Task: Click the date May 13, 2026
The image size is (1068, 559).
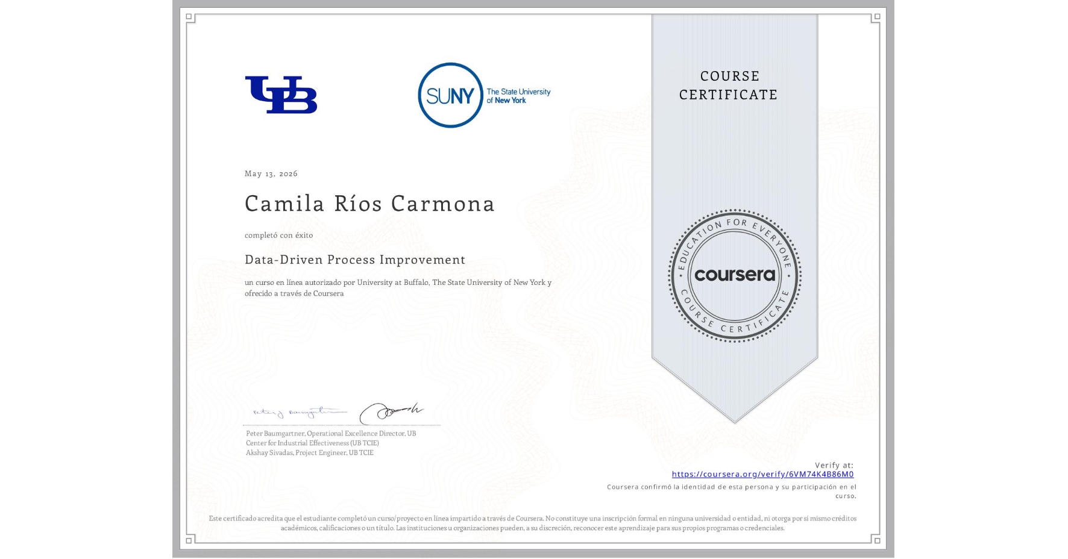Action: 271,173
